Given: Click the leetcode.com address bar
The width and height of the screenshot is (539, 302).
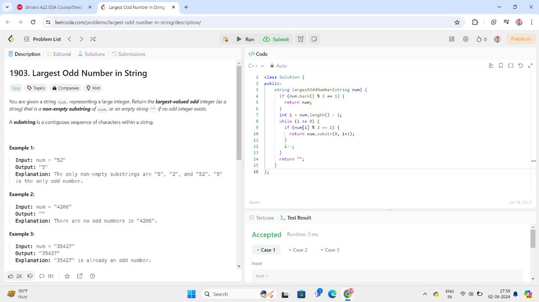Looking at the screenshot, I should click(x=252, y=22).
